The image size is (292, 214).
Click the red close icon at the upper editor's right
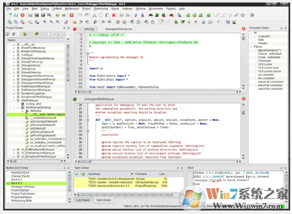tap(244, 29)
